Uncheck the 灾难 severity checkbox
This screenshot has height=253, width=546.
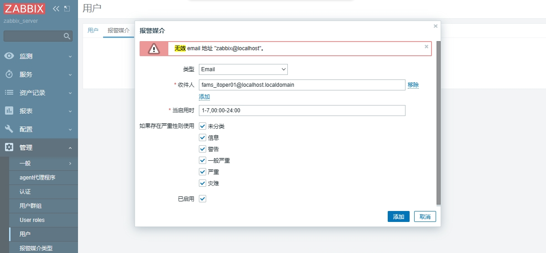pyautogui.click(x=203, y=183)
